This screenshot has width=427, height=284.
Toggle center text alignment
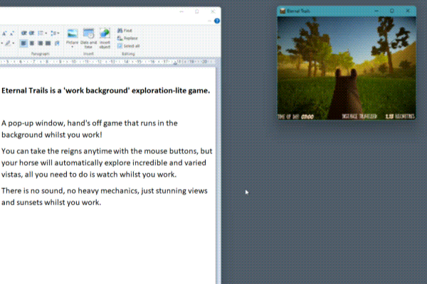tap(32, 43)
